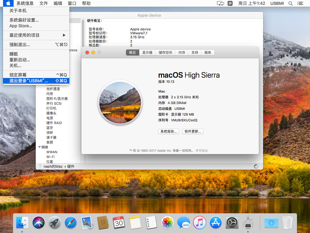Open Notes icon in Dock
The width and height of the screenshot is (310, 233).
click(x=135, y=222)
